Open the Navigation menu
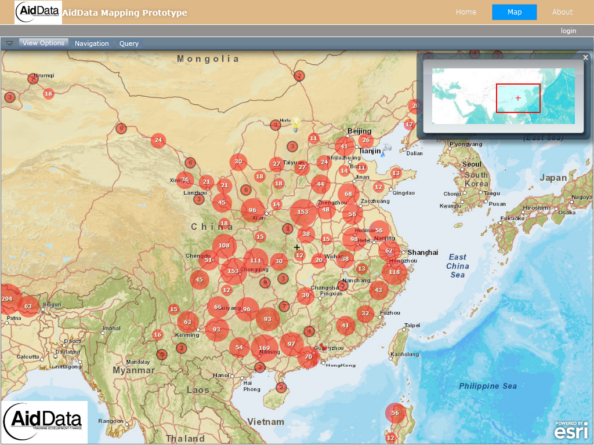 click(x=92, y=43)
